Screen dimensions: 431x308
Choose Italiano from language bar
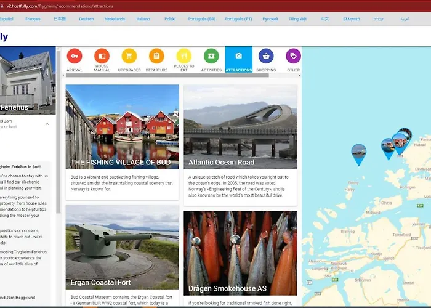(x=143, y=19)
